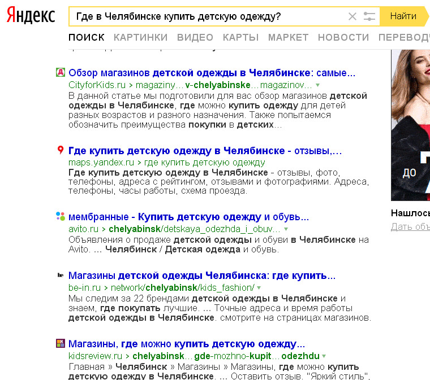
Task: Clear the search query with the X icon
Action: pyautogui.click(x=352, y=16)
